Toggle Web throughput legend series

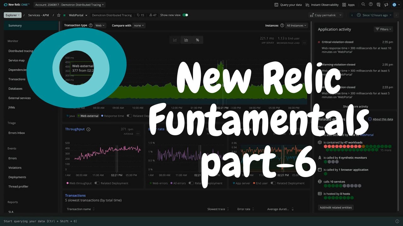(79, 183)
